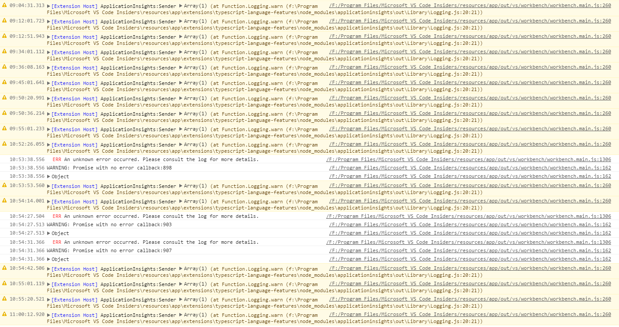Click the [Extension Host] label at 10:54:42.506
Image resolution: width=619 pixels, height=327 pixels.
click(x=74, y=269)
